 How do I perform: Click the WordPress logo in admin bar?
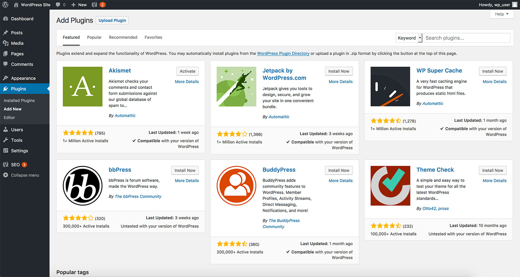[x=5, y=5]
